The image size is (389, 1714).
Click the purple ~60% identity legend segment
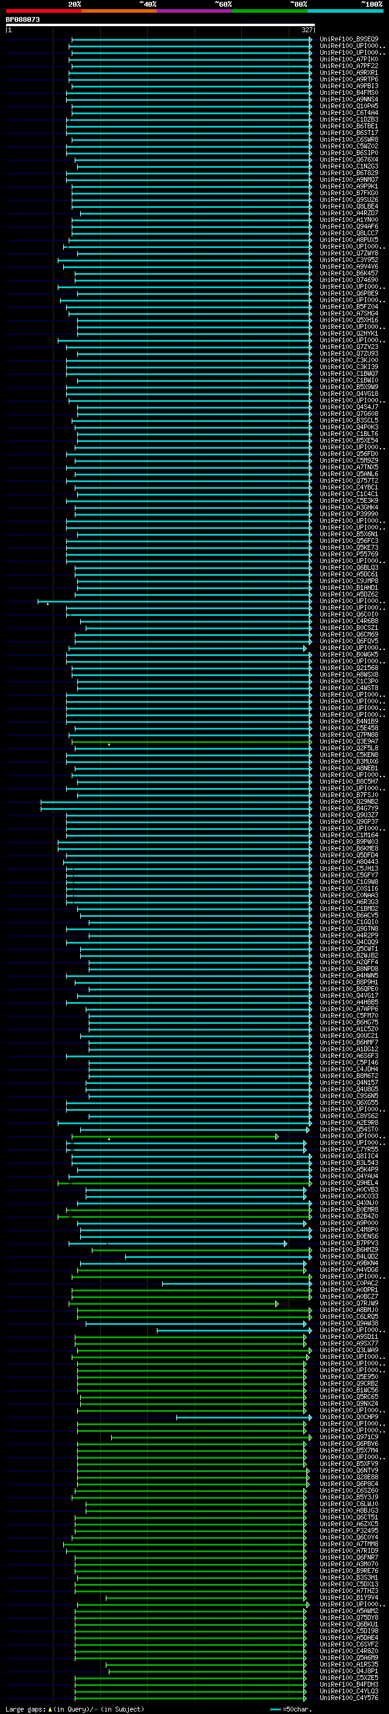click(195, 11)
